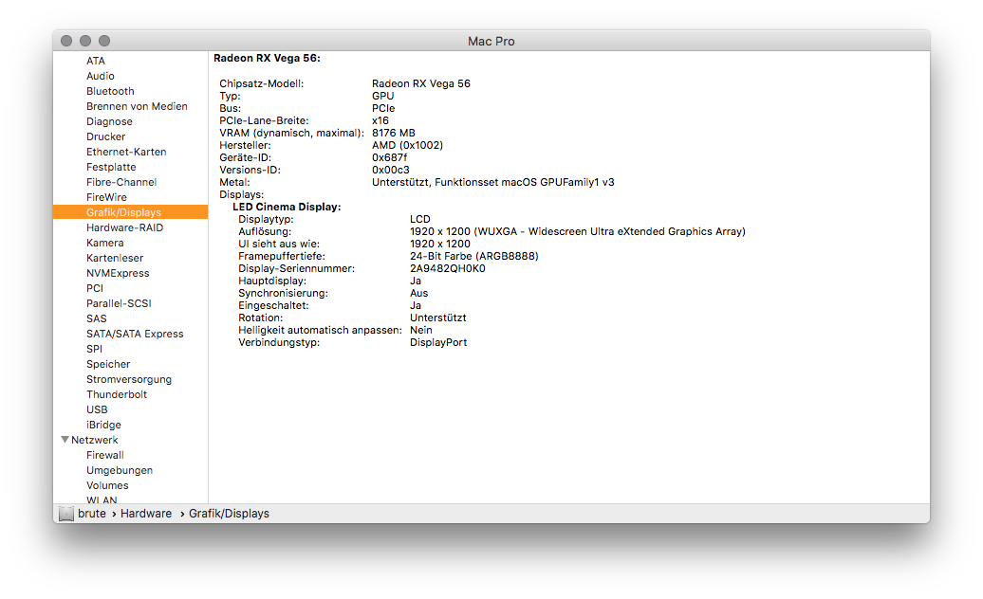Select Brennen von Medien entry

coord(137,106)
